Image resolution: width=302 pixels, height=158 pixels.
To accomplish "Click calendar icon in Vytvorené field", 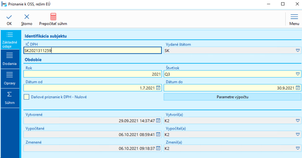I will pyautogui.click(x=158, y=121).
